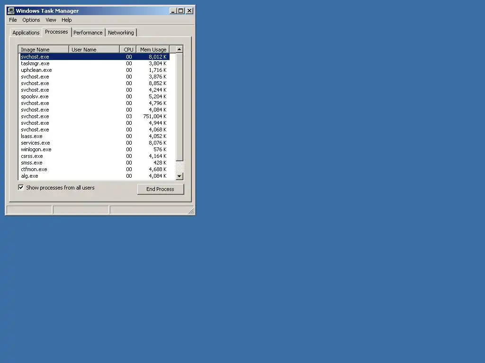Open the Networking tab
Viewport: 485px width, 363px height.
[x=121, y=33]
